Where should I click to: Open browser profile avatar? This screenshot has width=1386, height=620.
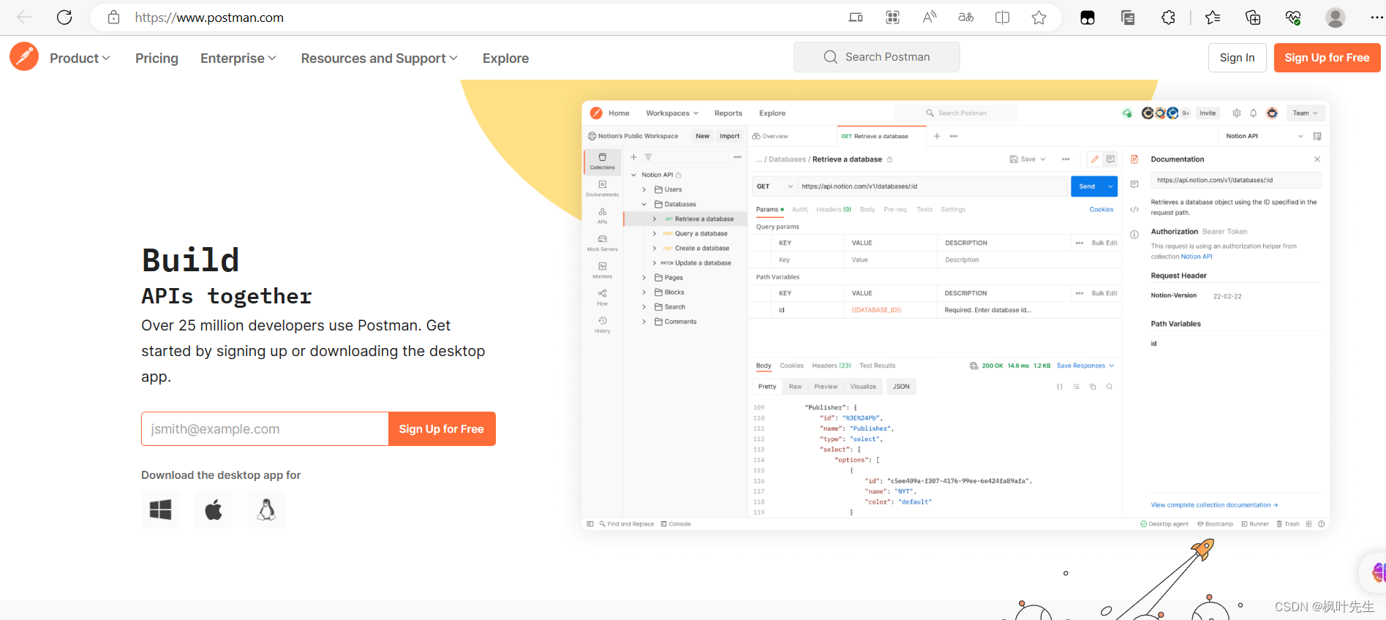point(1336,18)
